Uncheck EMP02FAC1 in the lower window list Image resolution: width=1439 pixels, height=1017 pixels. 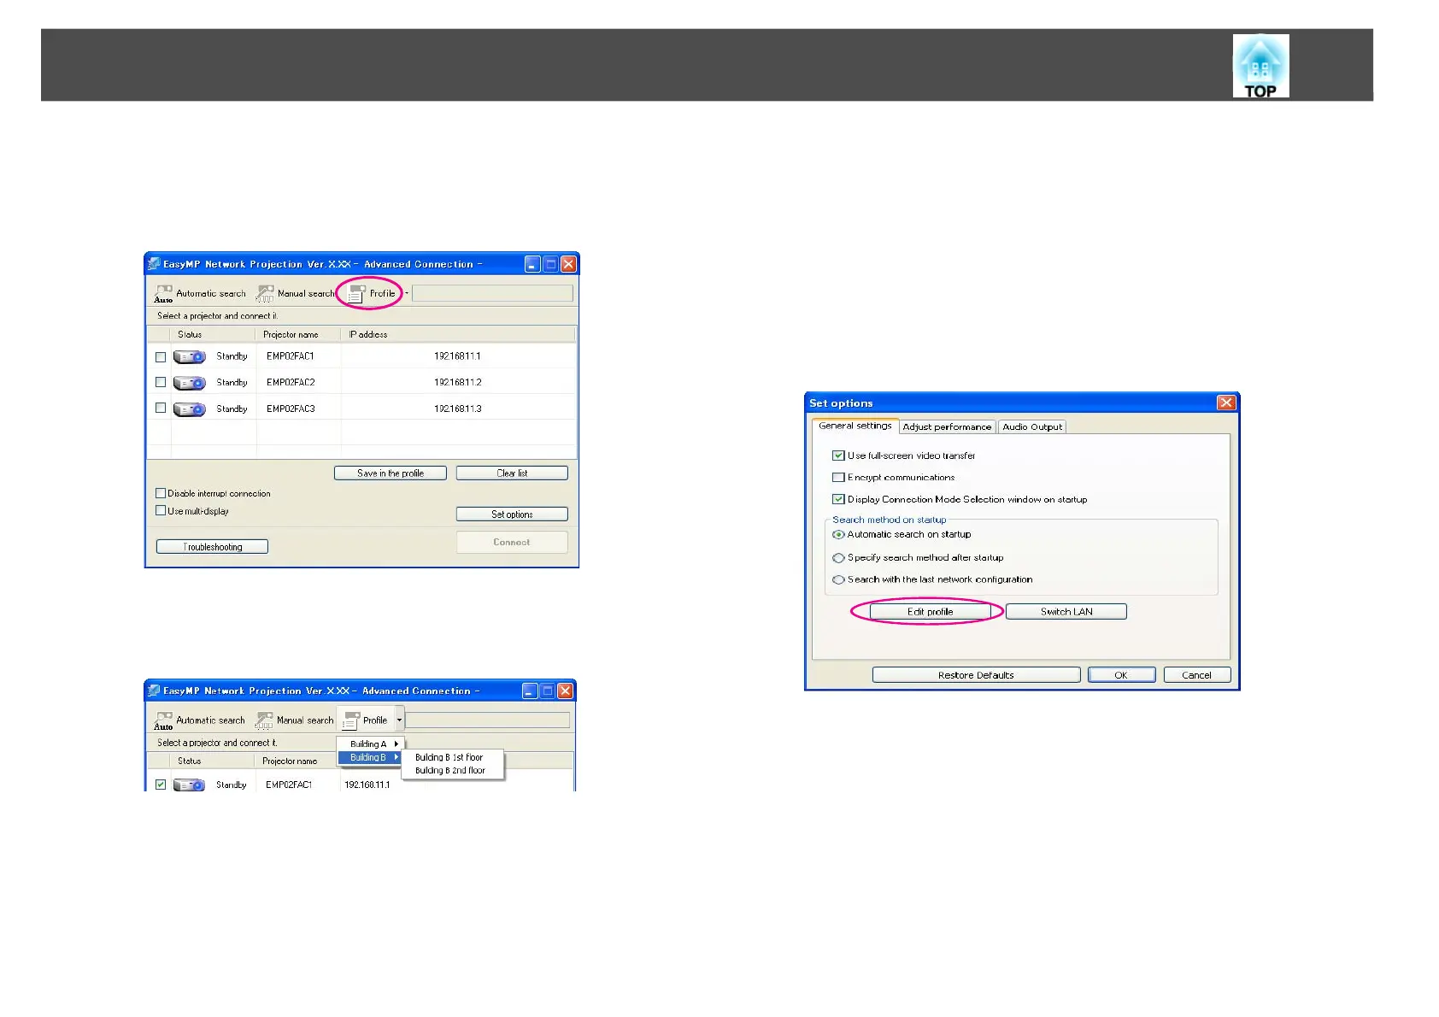(161, 784)
